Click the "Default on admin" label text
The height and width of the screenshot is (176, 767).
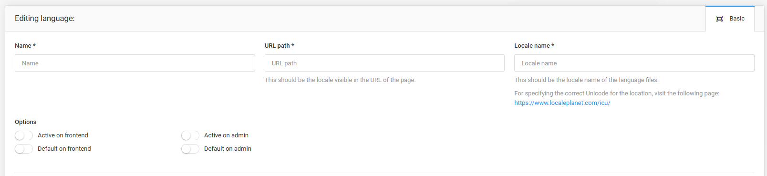tap(228, 149)
